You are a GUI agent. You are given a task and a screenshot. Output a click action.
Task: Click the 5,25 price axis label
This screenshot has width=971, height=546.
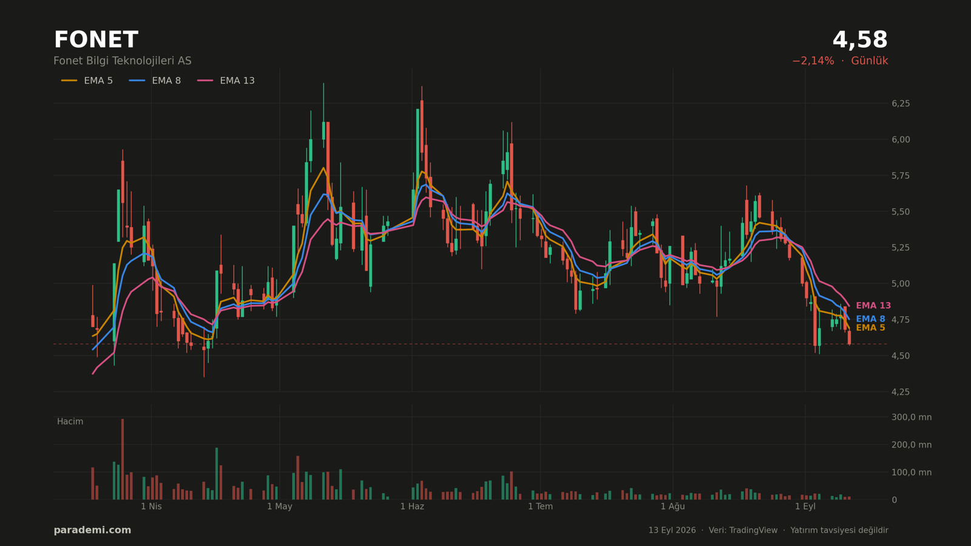pyautogui.click(x=901, y=248)
